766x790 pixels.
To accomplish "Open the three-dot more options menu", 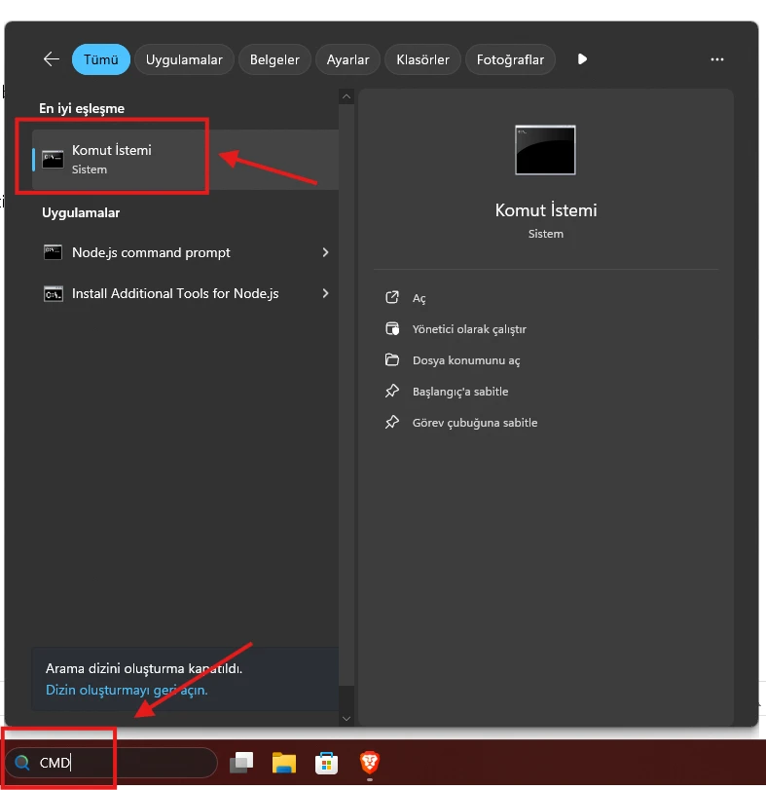I will 717,59.
